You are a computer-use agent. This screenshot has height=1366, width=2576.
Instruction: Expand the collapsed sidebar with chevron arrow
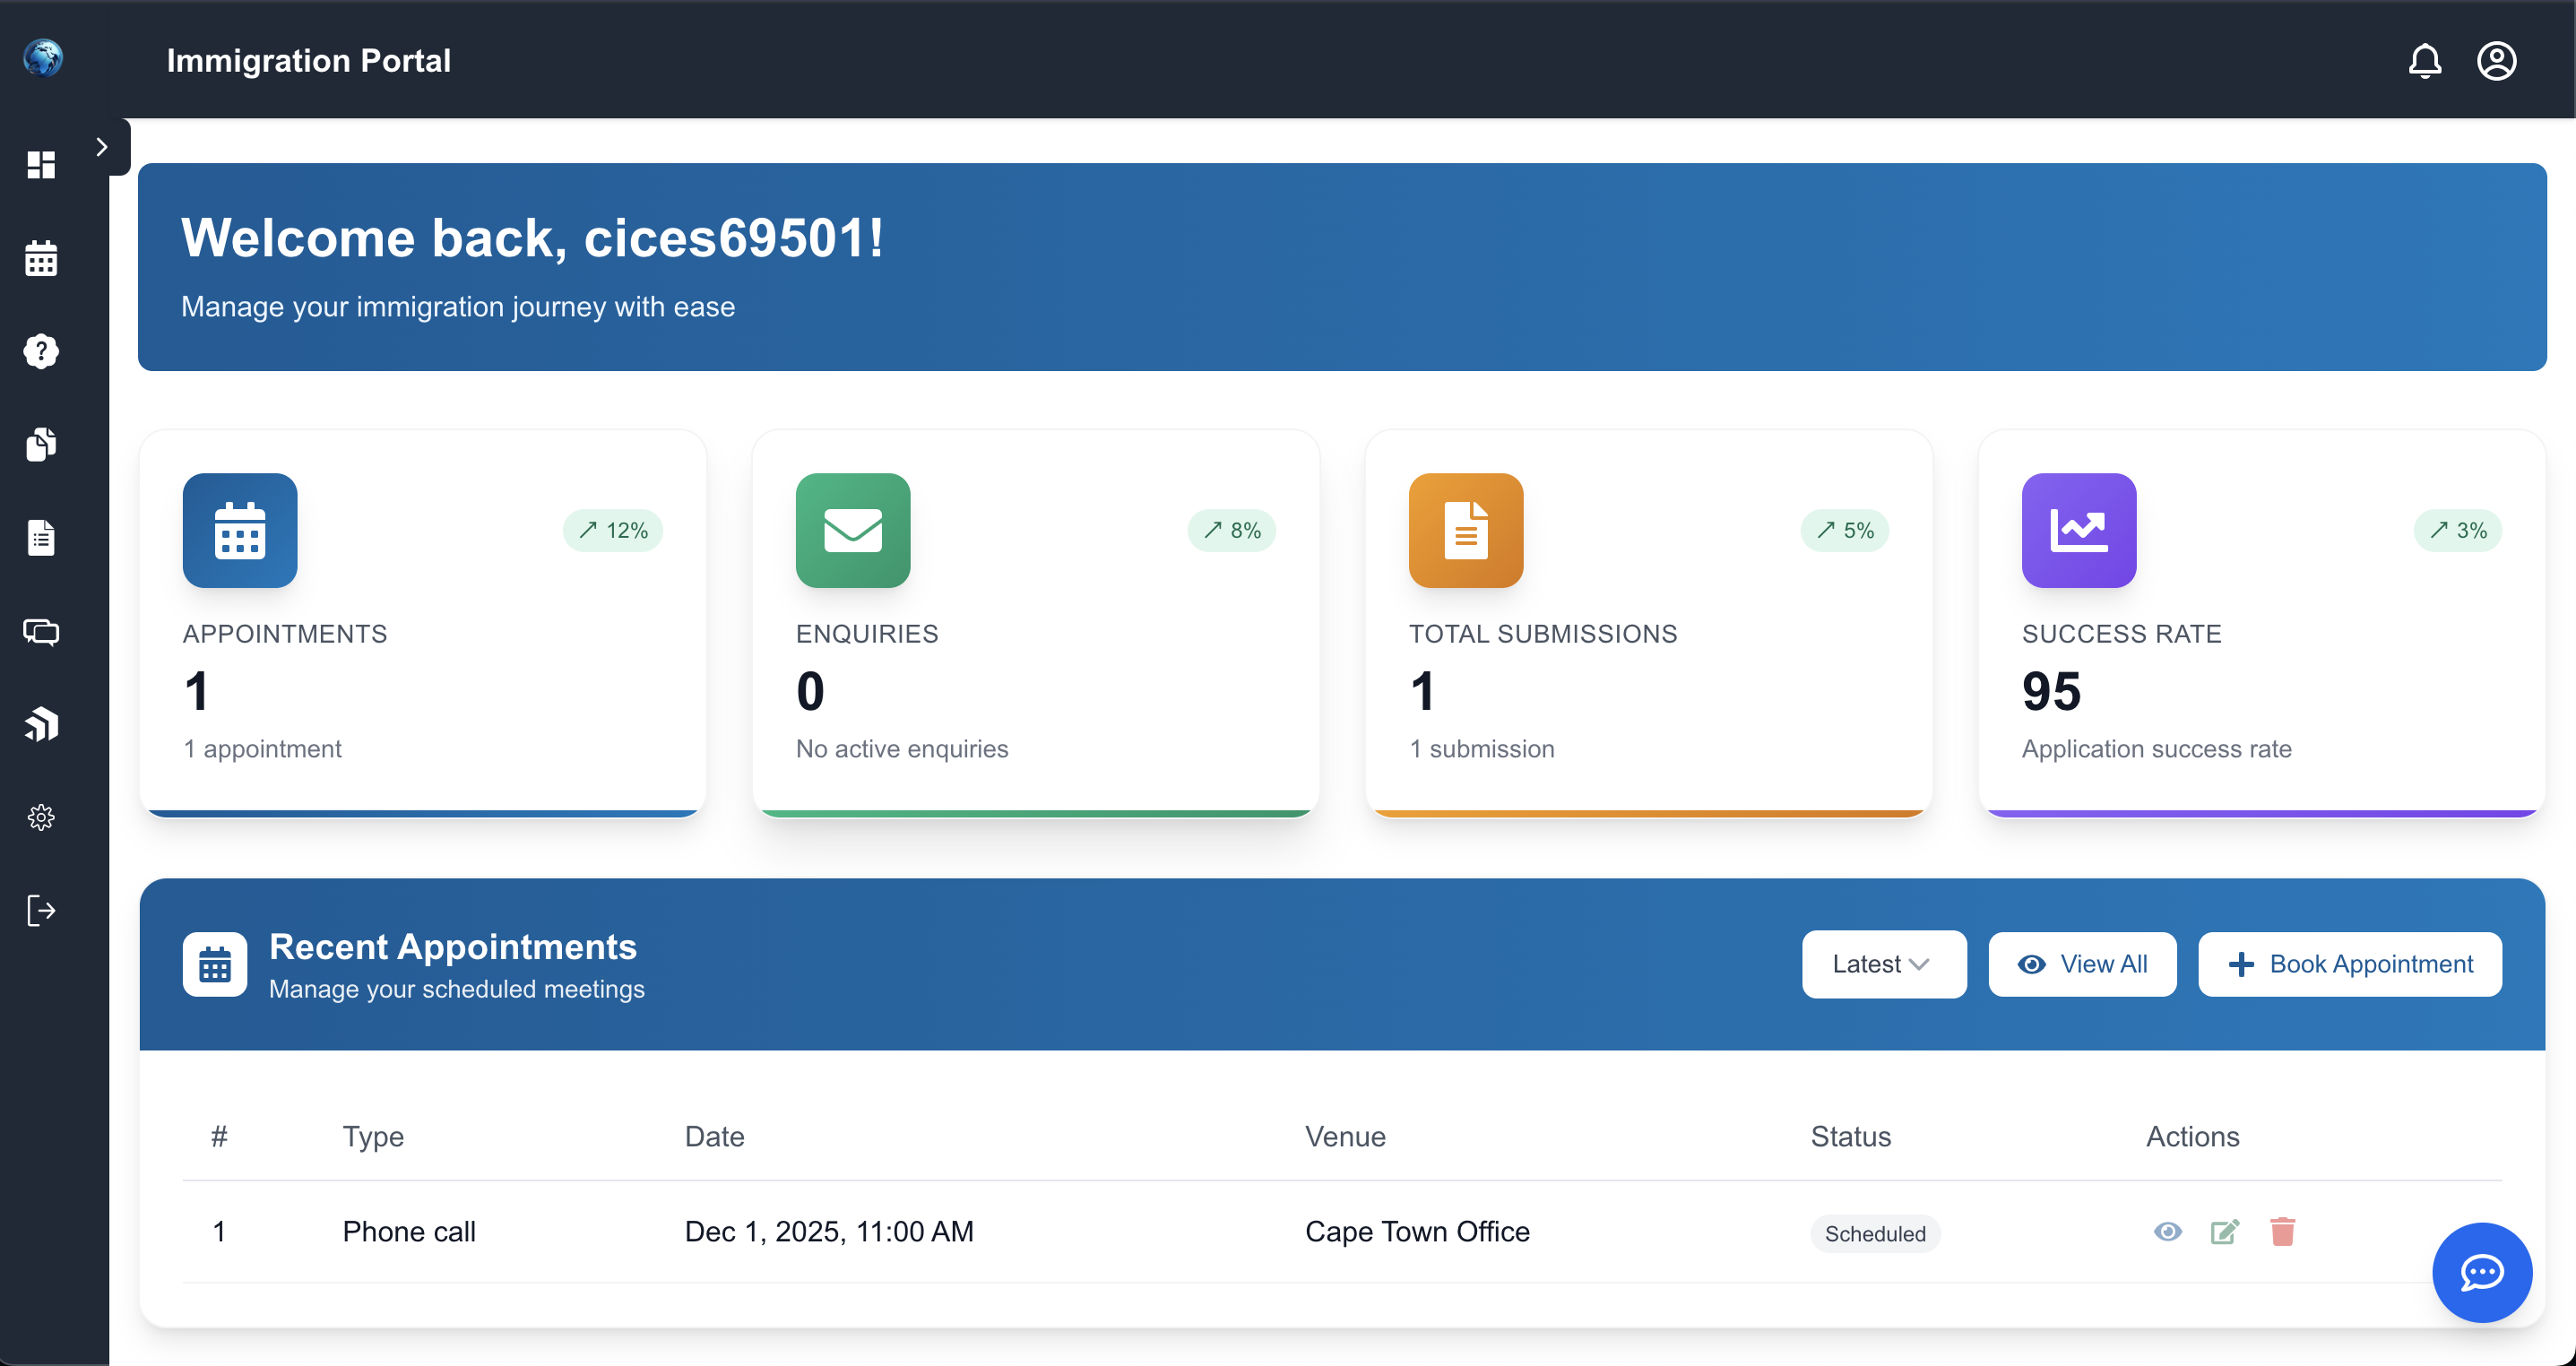(102, 146)
